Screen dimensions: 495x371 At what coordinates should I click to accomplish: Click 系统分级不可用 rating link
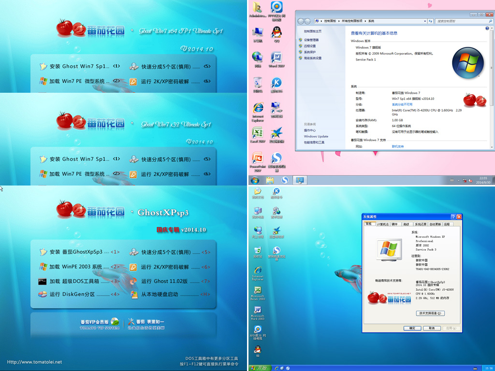click(402, 104)
